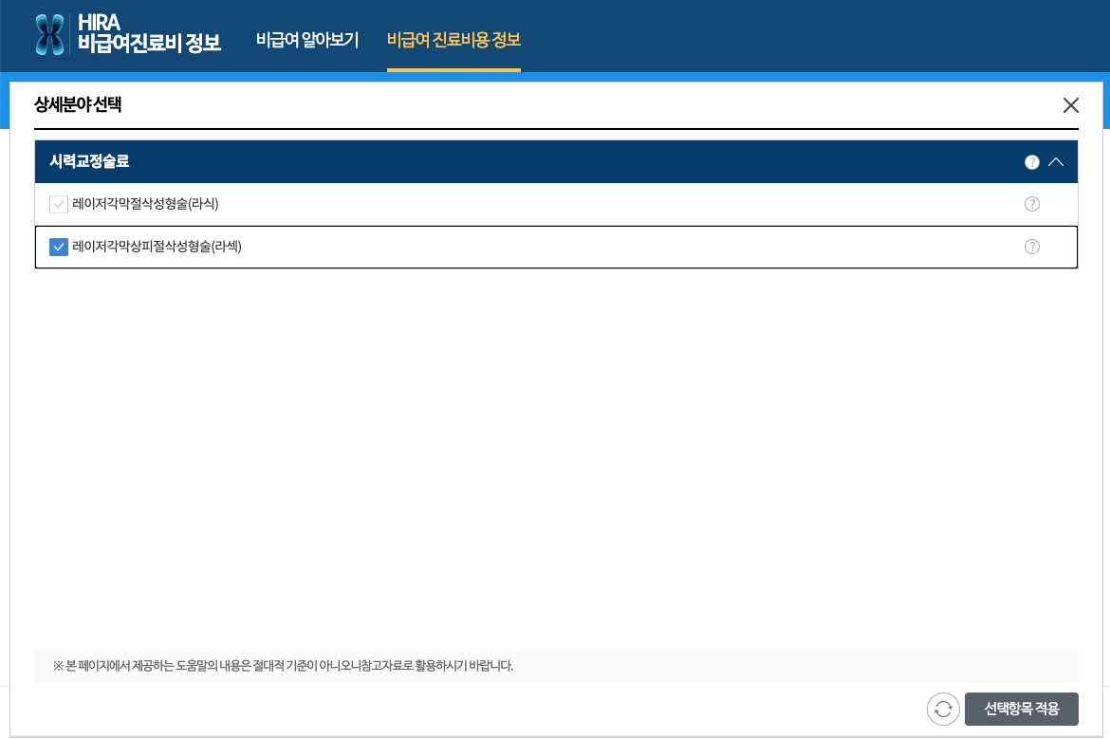1110x739 pixels.
Task: Enable the 레이저각막절삭성형술(라식) option
Action: 58,203
